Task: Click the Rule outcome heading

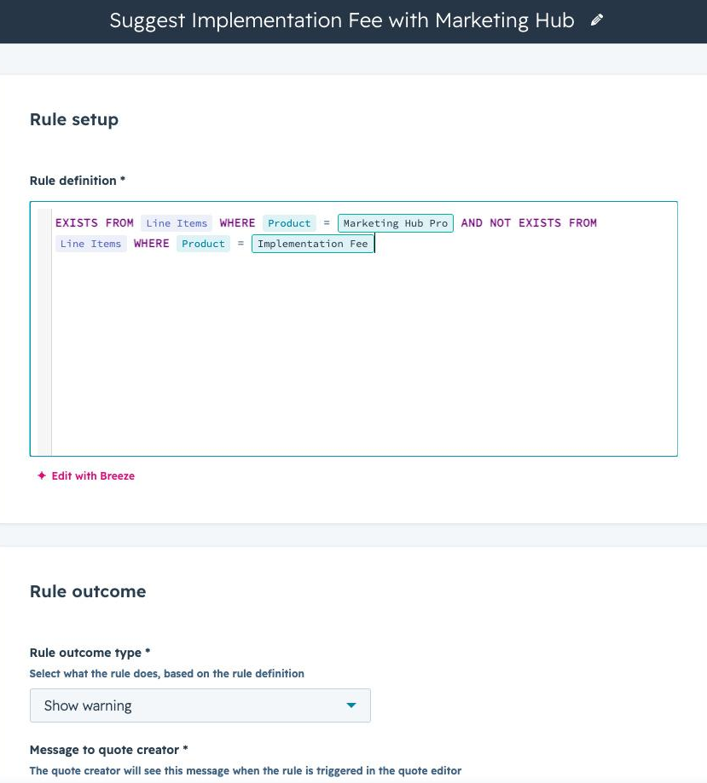Action: tap(88, 591)
